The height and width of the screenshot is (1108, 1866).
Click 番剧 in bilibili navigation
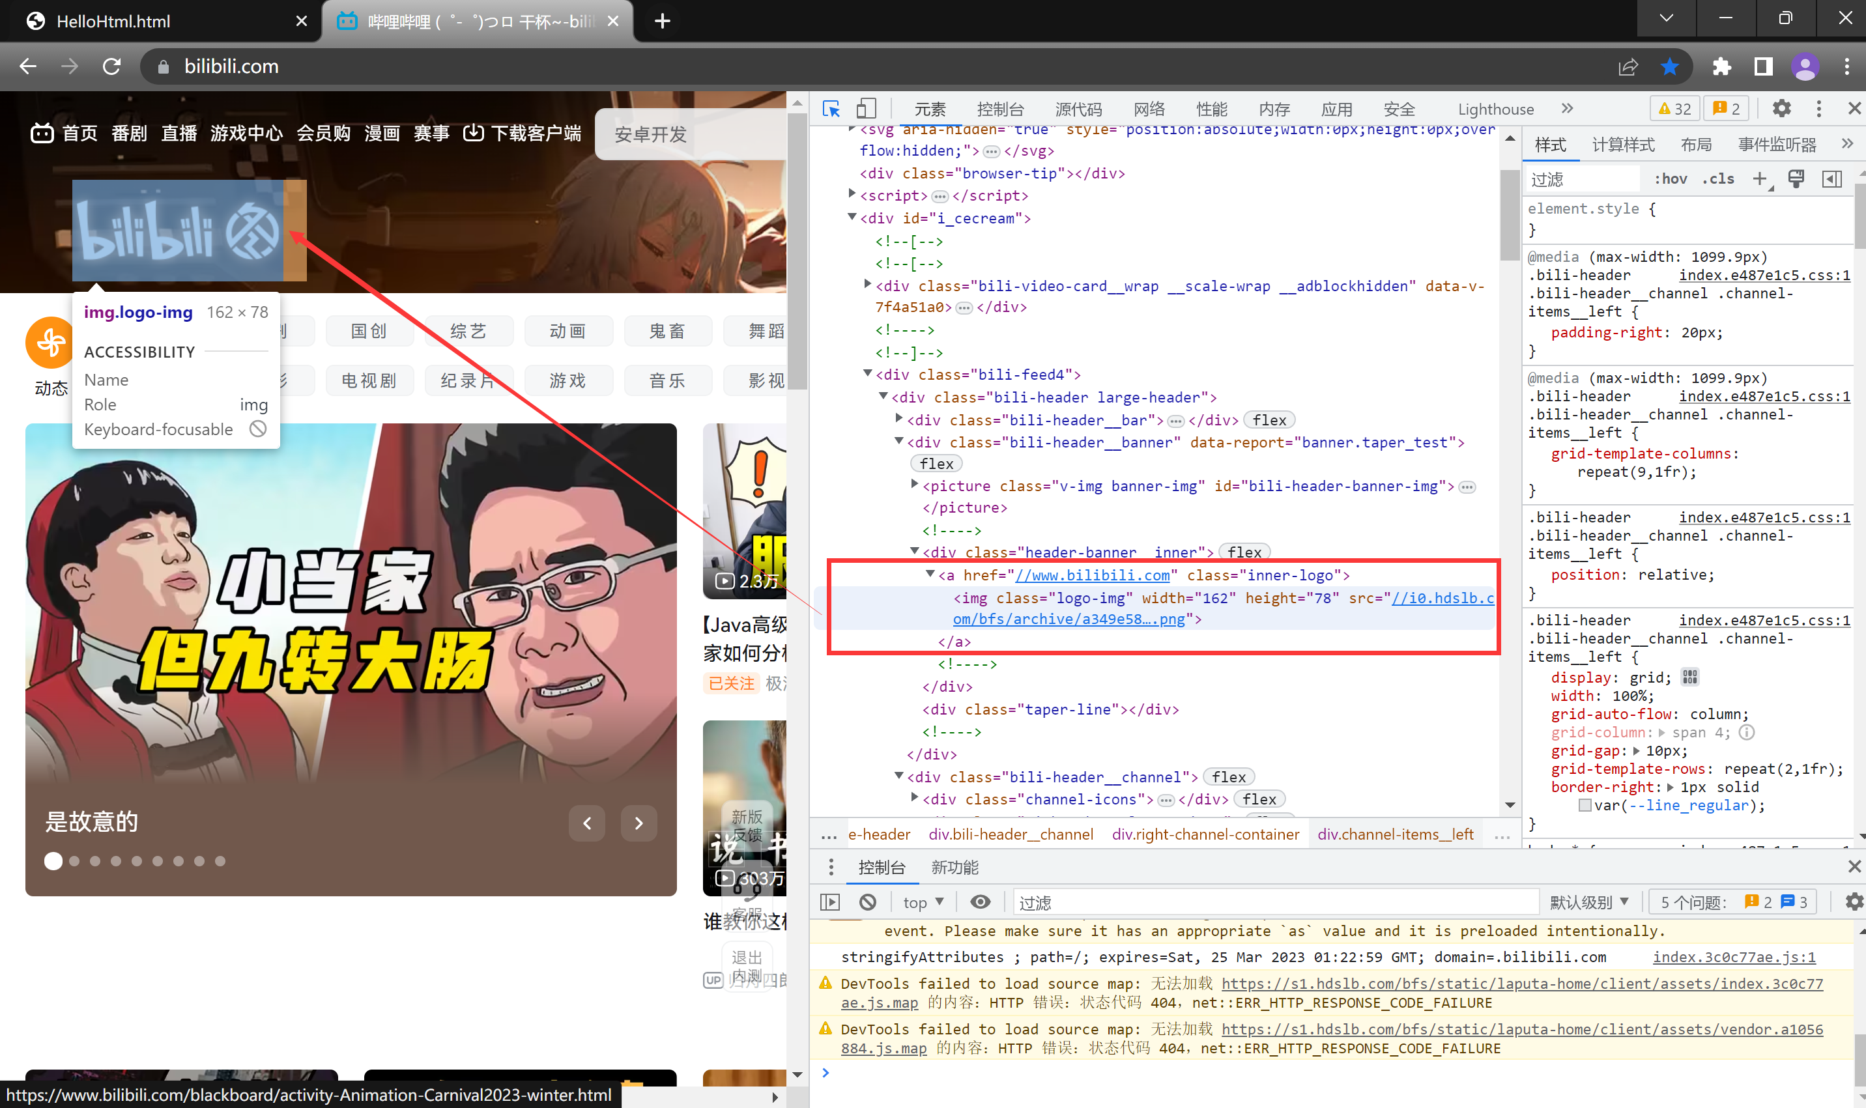[128, 134]
